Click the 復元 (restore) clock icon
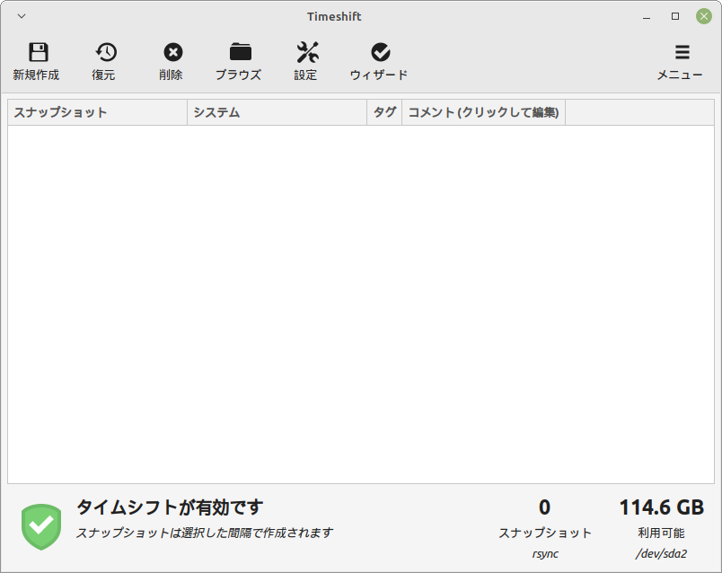The height and width of the screenshot is (573, 722). pyautogui.click(x=106, y=52)
